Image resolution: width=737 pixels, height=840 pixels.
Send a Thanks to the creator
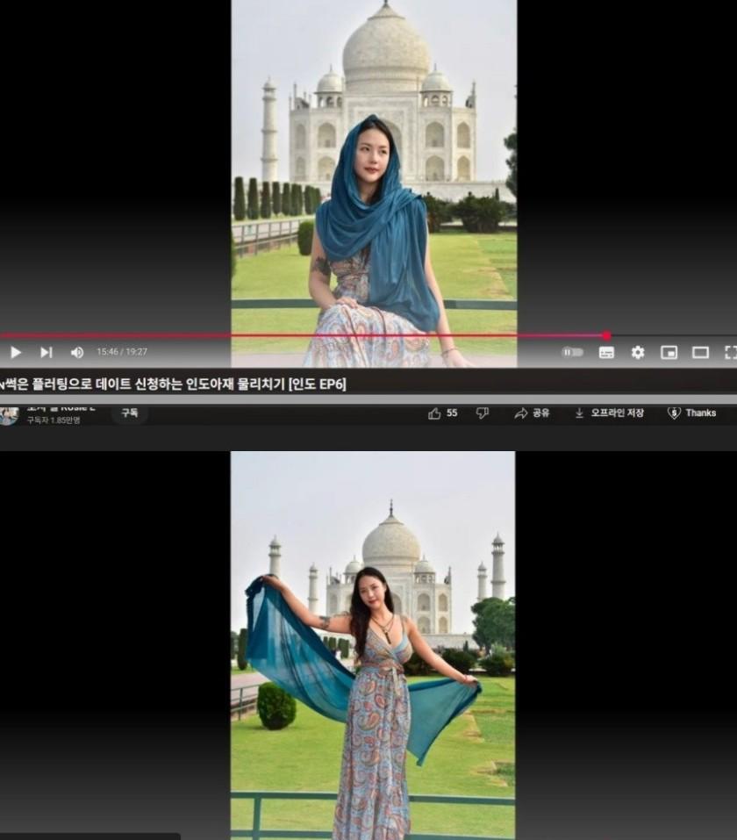coord(691,413)
